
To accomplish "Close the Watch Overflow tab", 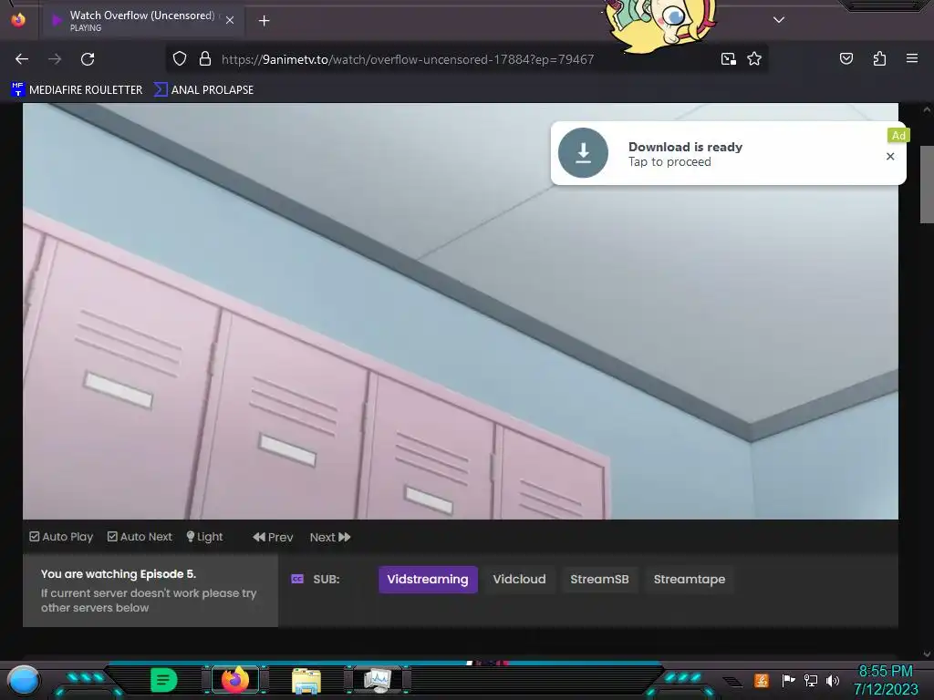I will [x=230, y=20].
